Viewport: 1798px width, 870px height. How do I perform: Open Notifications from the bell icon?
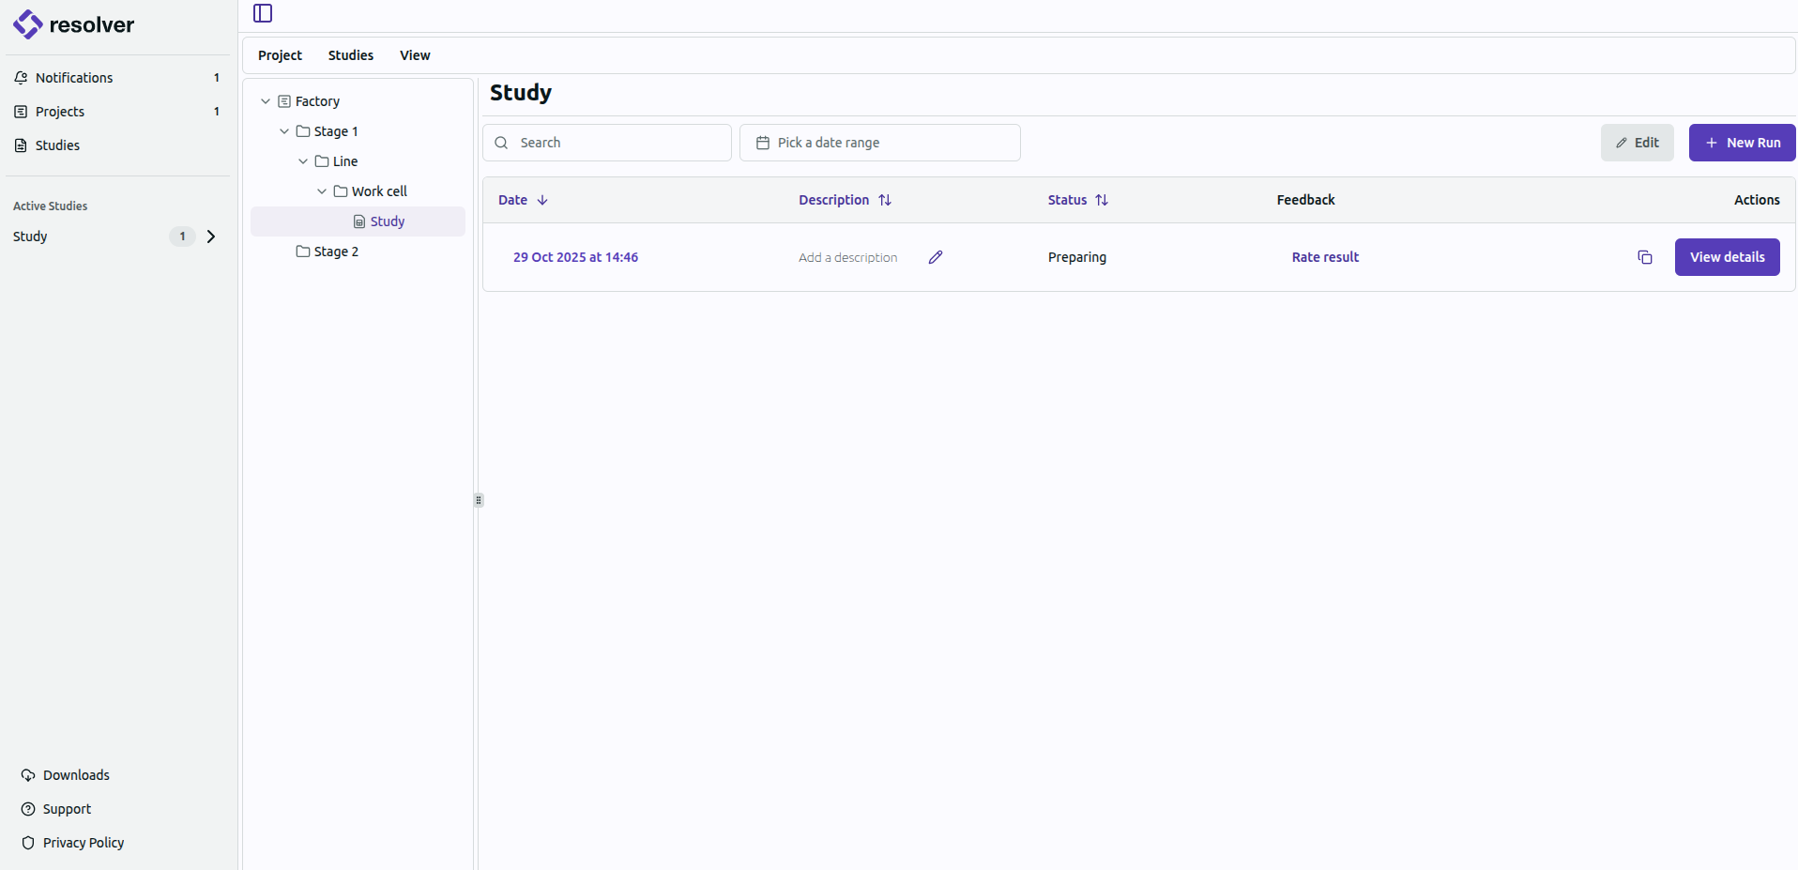[x=21, y=78]
